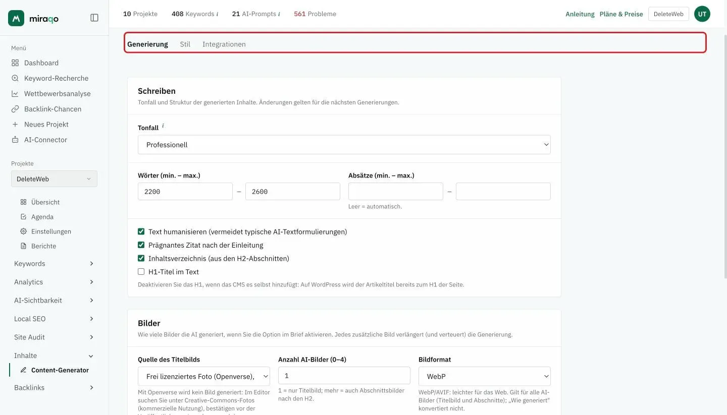727x415 pixels.
Task: Click the Dashboard grid icon
Action: pos(15,63)
